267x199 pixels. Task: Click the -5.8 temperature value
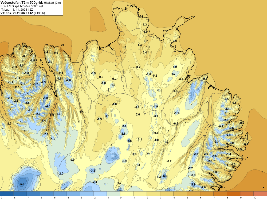tap(22, 184)
